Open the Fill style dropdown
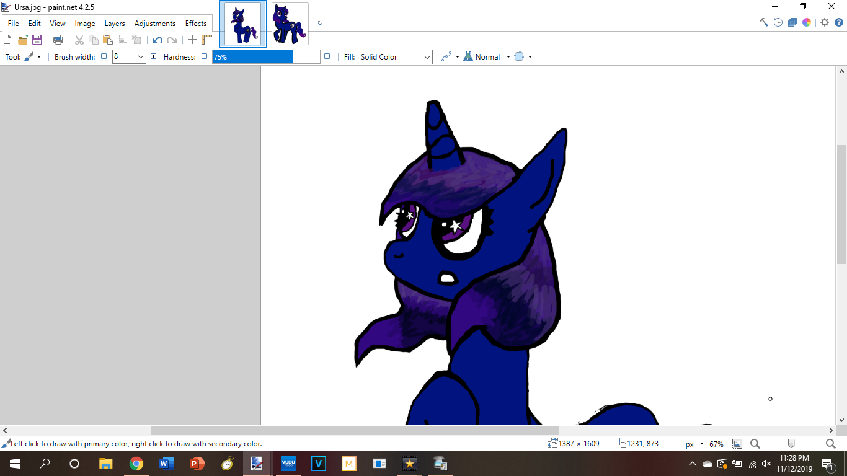 point(395,57)
